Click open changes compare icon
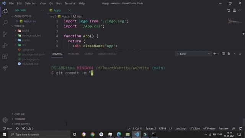 [x=229, y=10]
